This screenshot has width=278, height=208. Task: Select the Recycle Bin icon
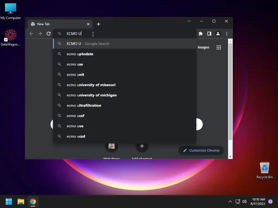(x=264, y=171)
